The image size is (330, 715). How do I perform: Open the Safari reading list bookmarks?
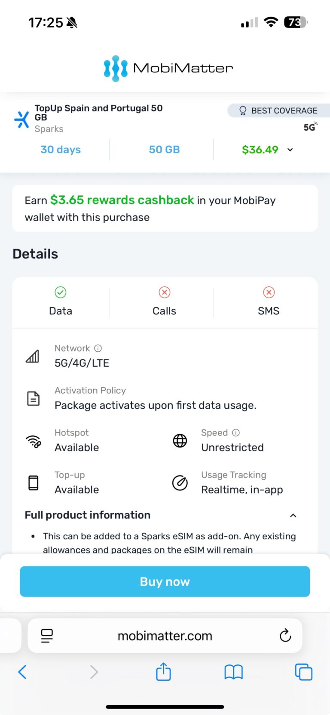pyautogui.click(x=233, y=672)
